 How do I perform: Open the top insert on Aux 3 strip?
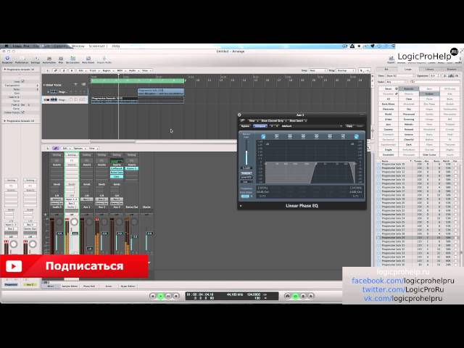click(x=117, y=168)
